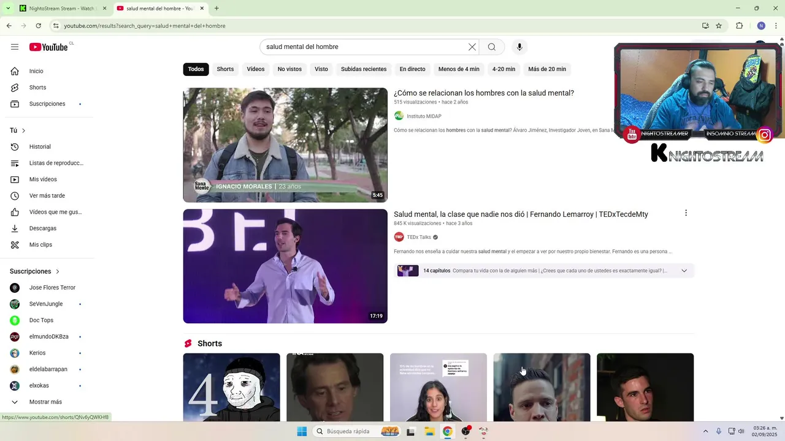This screenshot has width=785, height=441.
Task: Open the three-dot menu of TEDx video
Action: point(686,213)
